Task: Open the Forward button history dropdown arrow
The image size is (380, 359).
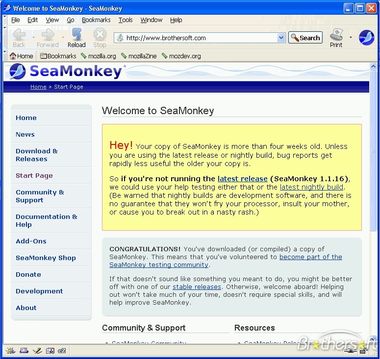Action: (x=63, y=37)
